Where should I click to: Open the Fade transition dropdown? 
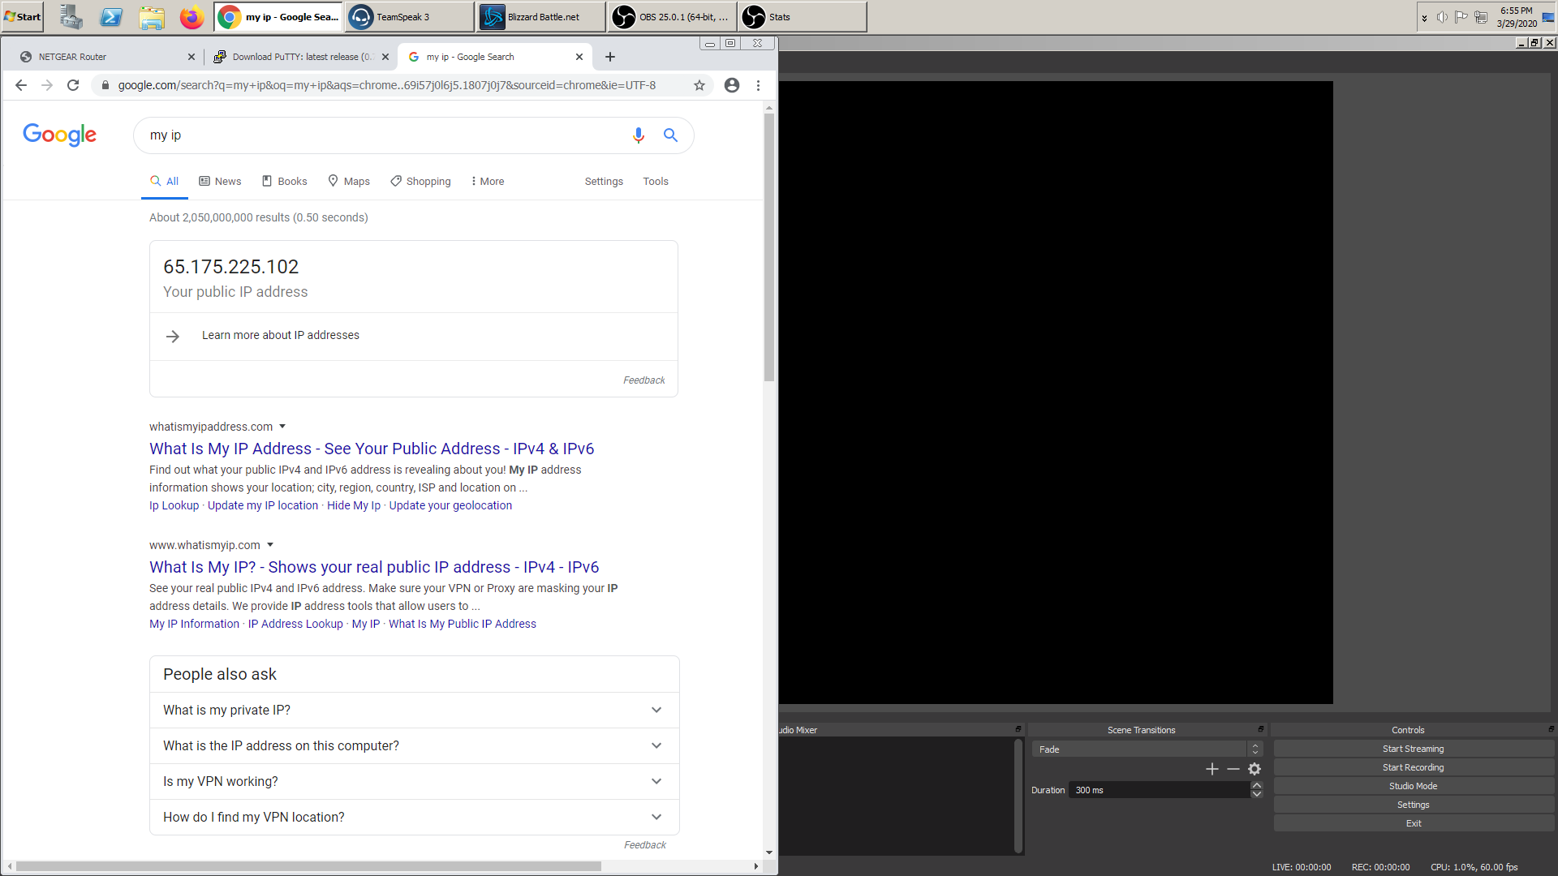[x=1147, y=749]
